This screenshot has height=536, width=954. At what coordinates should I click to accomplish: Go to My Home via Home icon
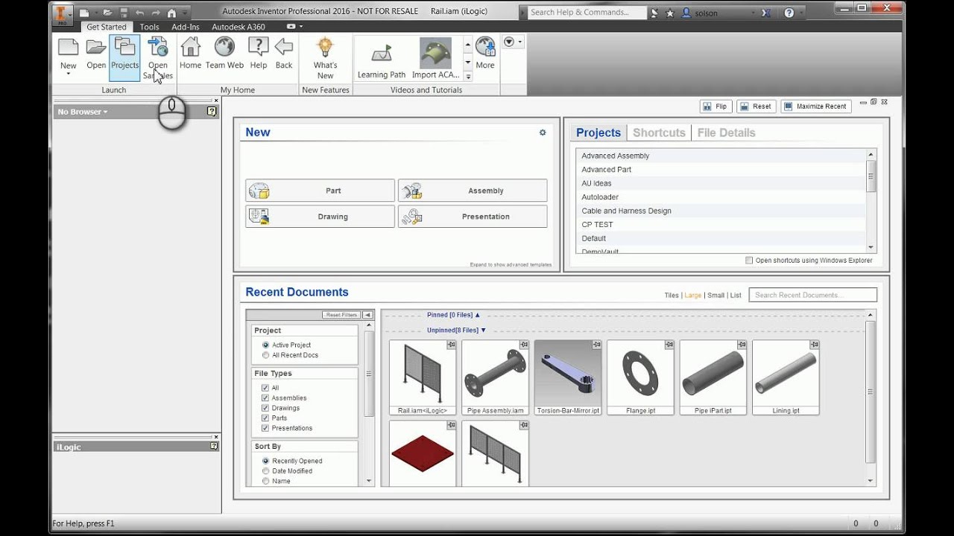point(190,48)
